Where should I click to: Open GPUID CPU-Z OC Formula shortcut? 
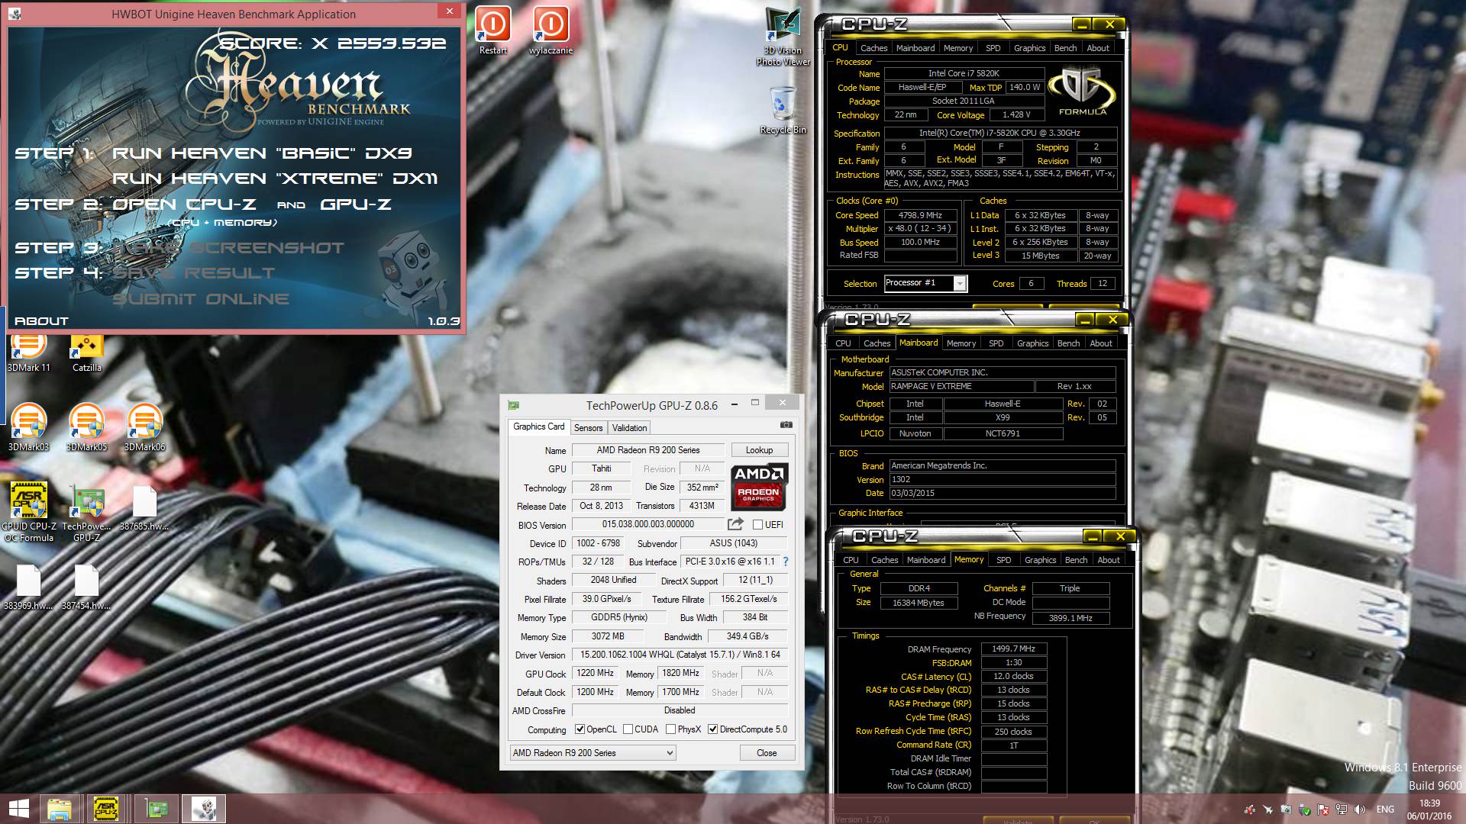click(29, 512)
